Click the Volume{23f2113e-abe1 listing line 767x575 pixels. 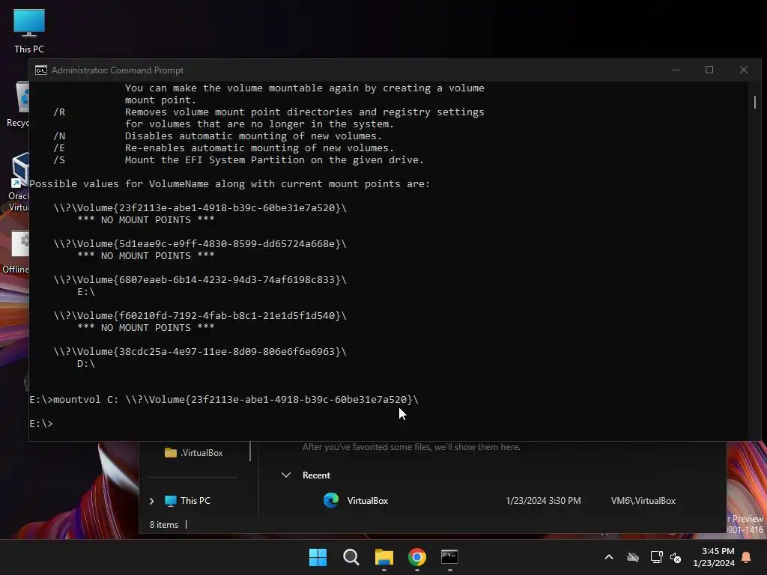[200, 208]
